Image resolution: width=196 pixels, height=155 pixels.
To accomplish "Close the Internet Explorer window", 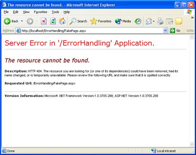I will pyautogui.click(x=191, y=5).
